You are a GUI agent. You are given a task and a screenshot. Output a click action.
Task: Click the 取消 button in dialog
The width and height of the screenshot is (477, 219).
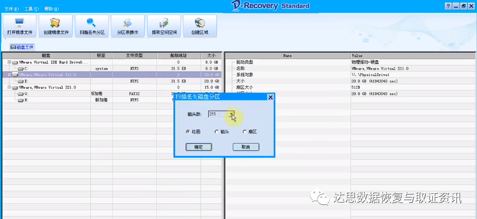pyautogui.click(x=246, y=147)
